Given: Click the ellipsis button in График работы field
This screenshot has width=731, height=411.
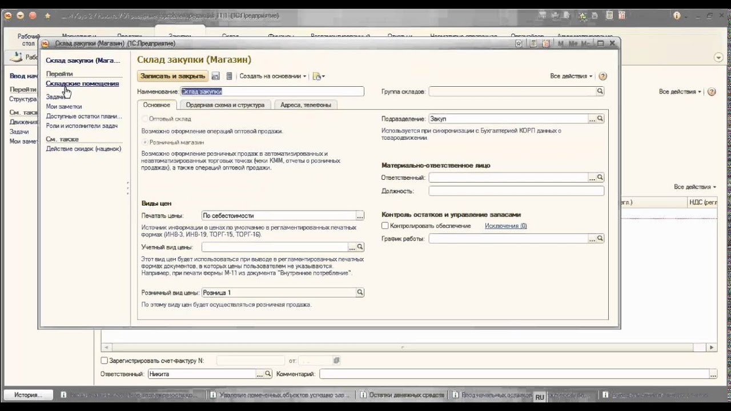Looking at the screenshot, I should [x=592, y=239].
